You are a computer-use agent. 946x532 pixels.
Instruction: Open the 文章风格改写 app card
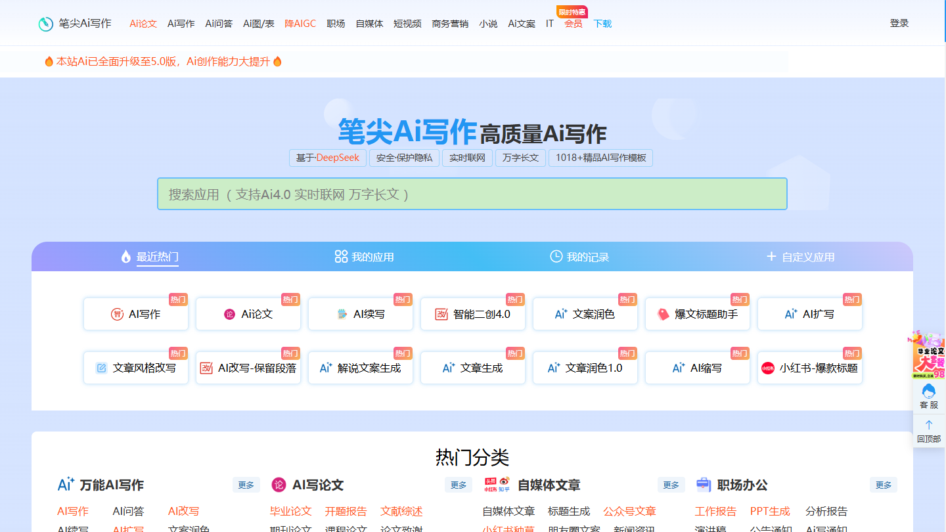(136, 368)
